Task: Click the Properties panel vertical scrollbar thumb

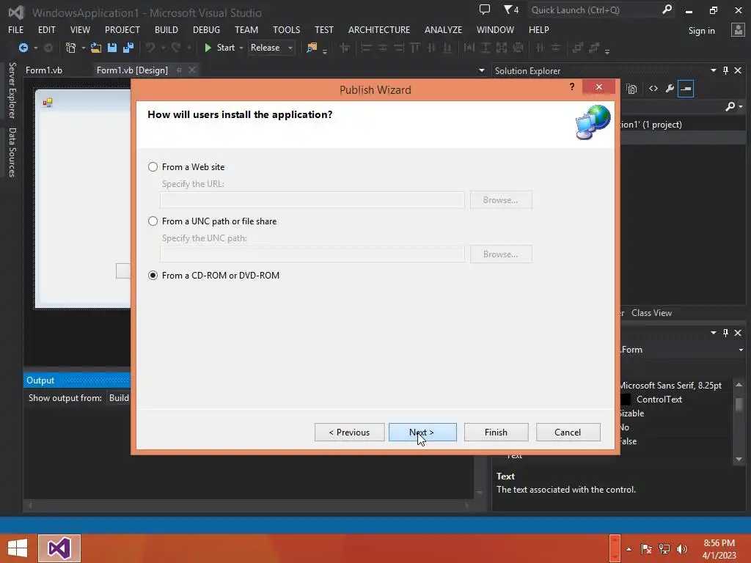Action: tap(739, 405)
